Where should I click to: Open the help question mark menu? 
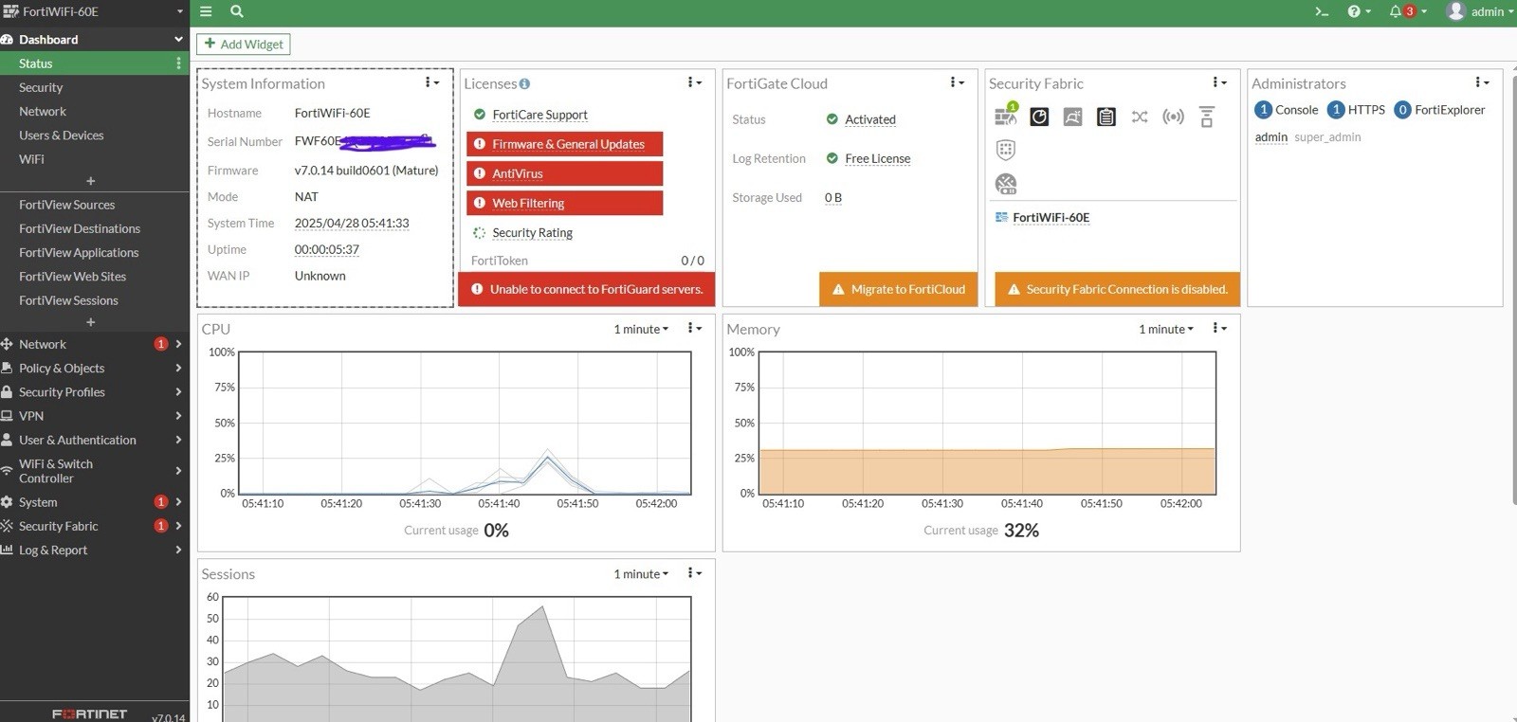click(1359, 11)
